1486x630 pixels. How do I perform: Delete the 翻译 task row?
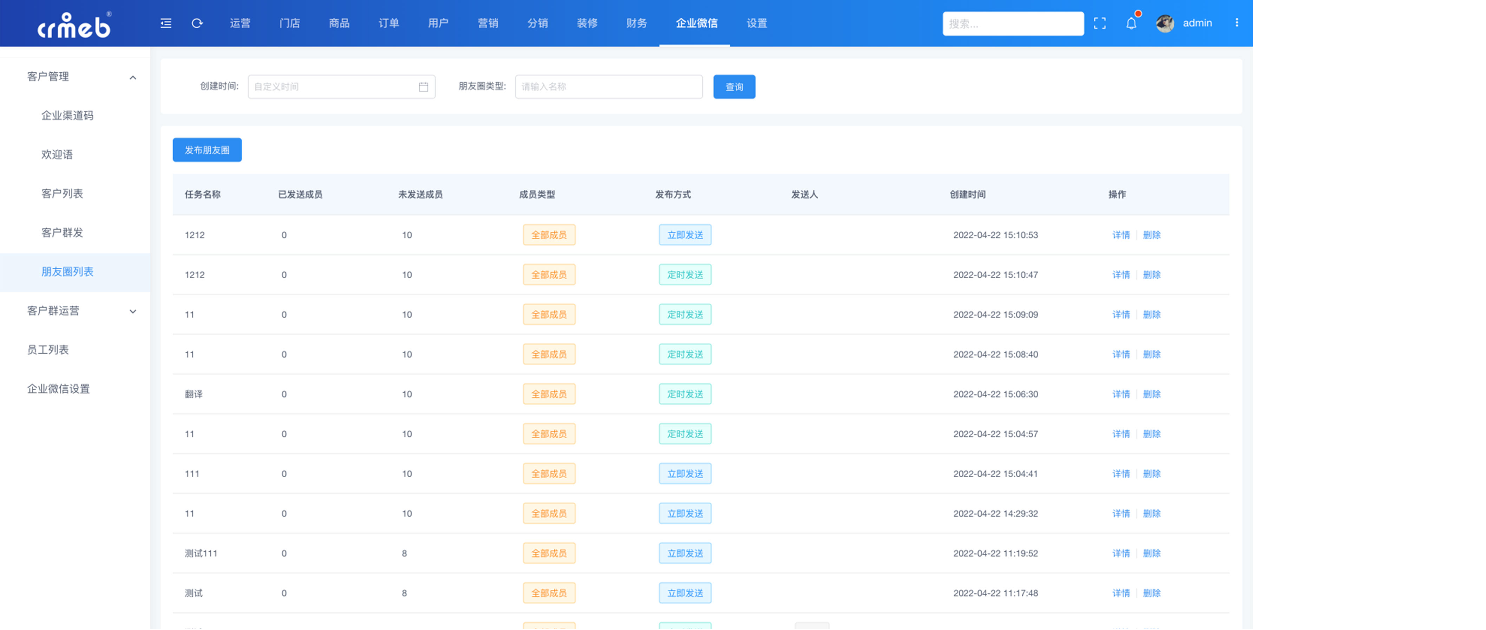1151,394
